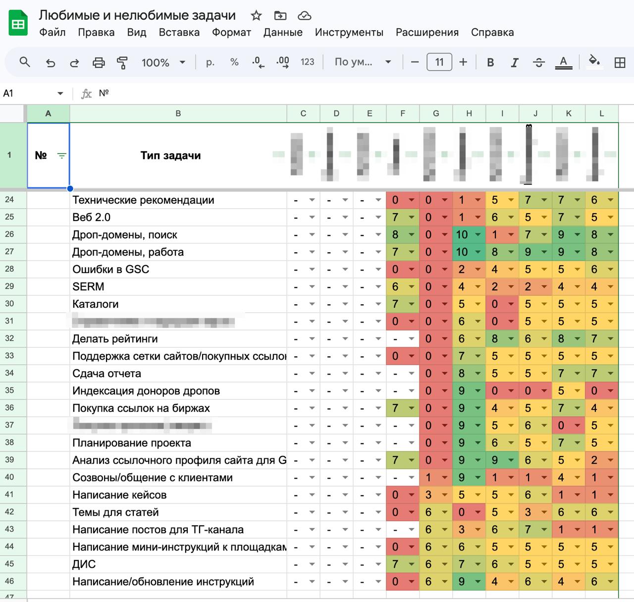Click the redo arrow icon
The image size is (634, 602).
point(74,62)
